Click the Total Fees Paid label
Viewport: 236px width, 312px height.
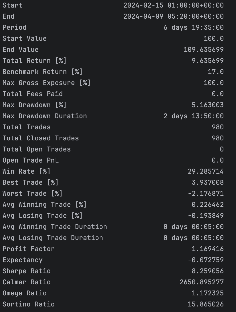[32, 94]
